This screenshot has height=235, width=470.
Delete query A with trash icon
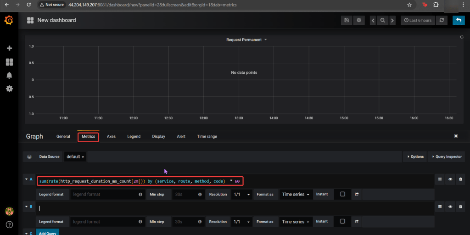click(460, 179)
